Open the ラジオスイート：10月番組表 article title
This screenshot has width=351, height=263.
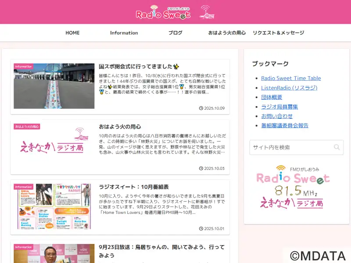pyautogui.click(x=134, y=187)
